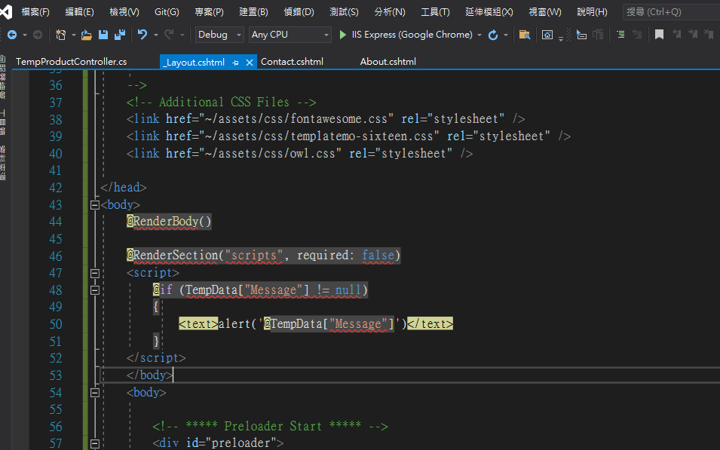
Task: Open the 視窗(W) menu
Action: point(544,12)
